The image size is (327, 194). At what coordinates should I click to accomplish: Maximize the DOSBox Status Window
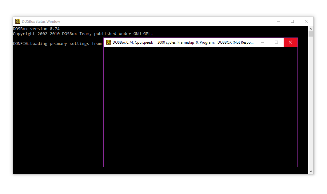coord(292,21)
